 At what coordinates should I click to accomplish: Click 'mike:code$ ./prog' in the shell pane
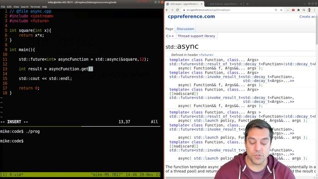(20, 131)
